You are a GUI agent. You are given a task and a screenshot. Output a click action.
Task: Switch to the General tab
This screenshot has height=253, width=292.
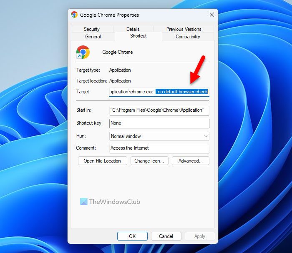pyautogui.click(x=93, y=36)
